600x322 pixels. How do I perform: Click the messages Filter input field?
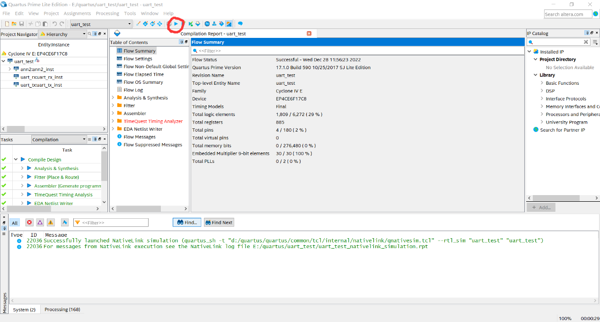click(x=114, y=223)
